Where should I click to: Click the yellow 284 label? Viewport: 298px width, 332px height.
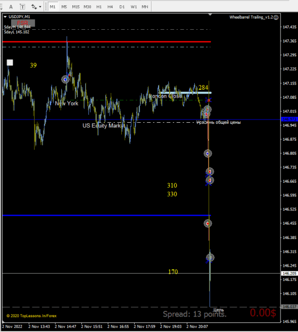click(203, 88)
